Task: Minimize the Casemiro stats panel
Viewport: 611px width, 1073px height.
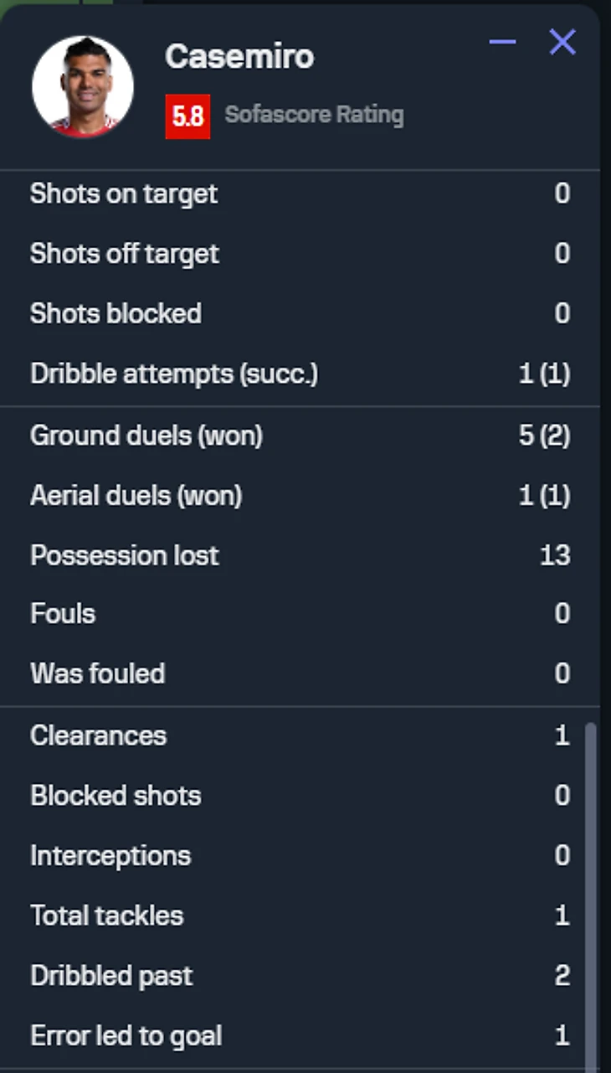Action: [502, 42]
